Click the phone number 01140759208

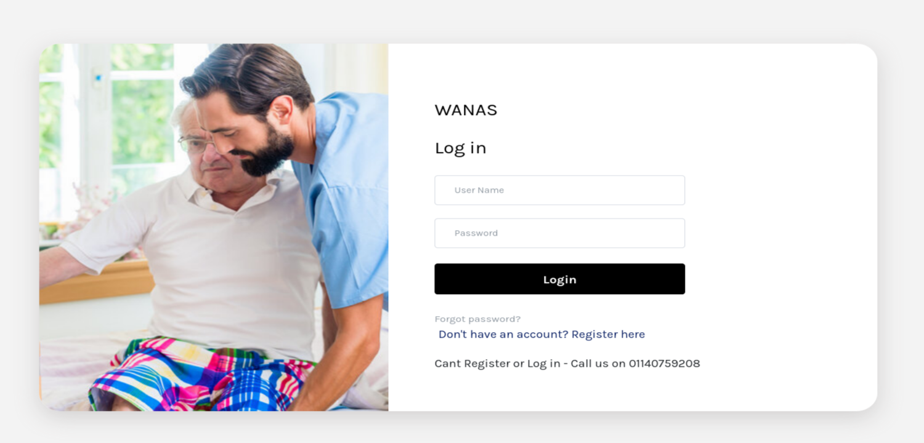(664, 363)
